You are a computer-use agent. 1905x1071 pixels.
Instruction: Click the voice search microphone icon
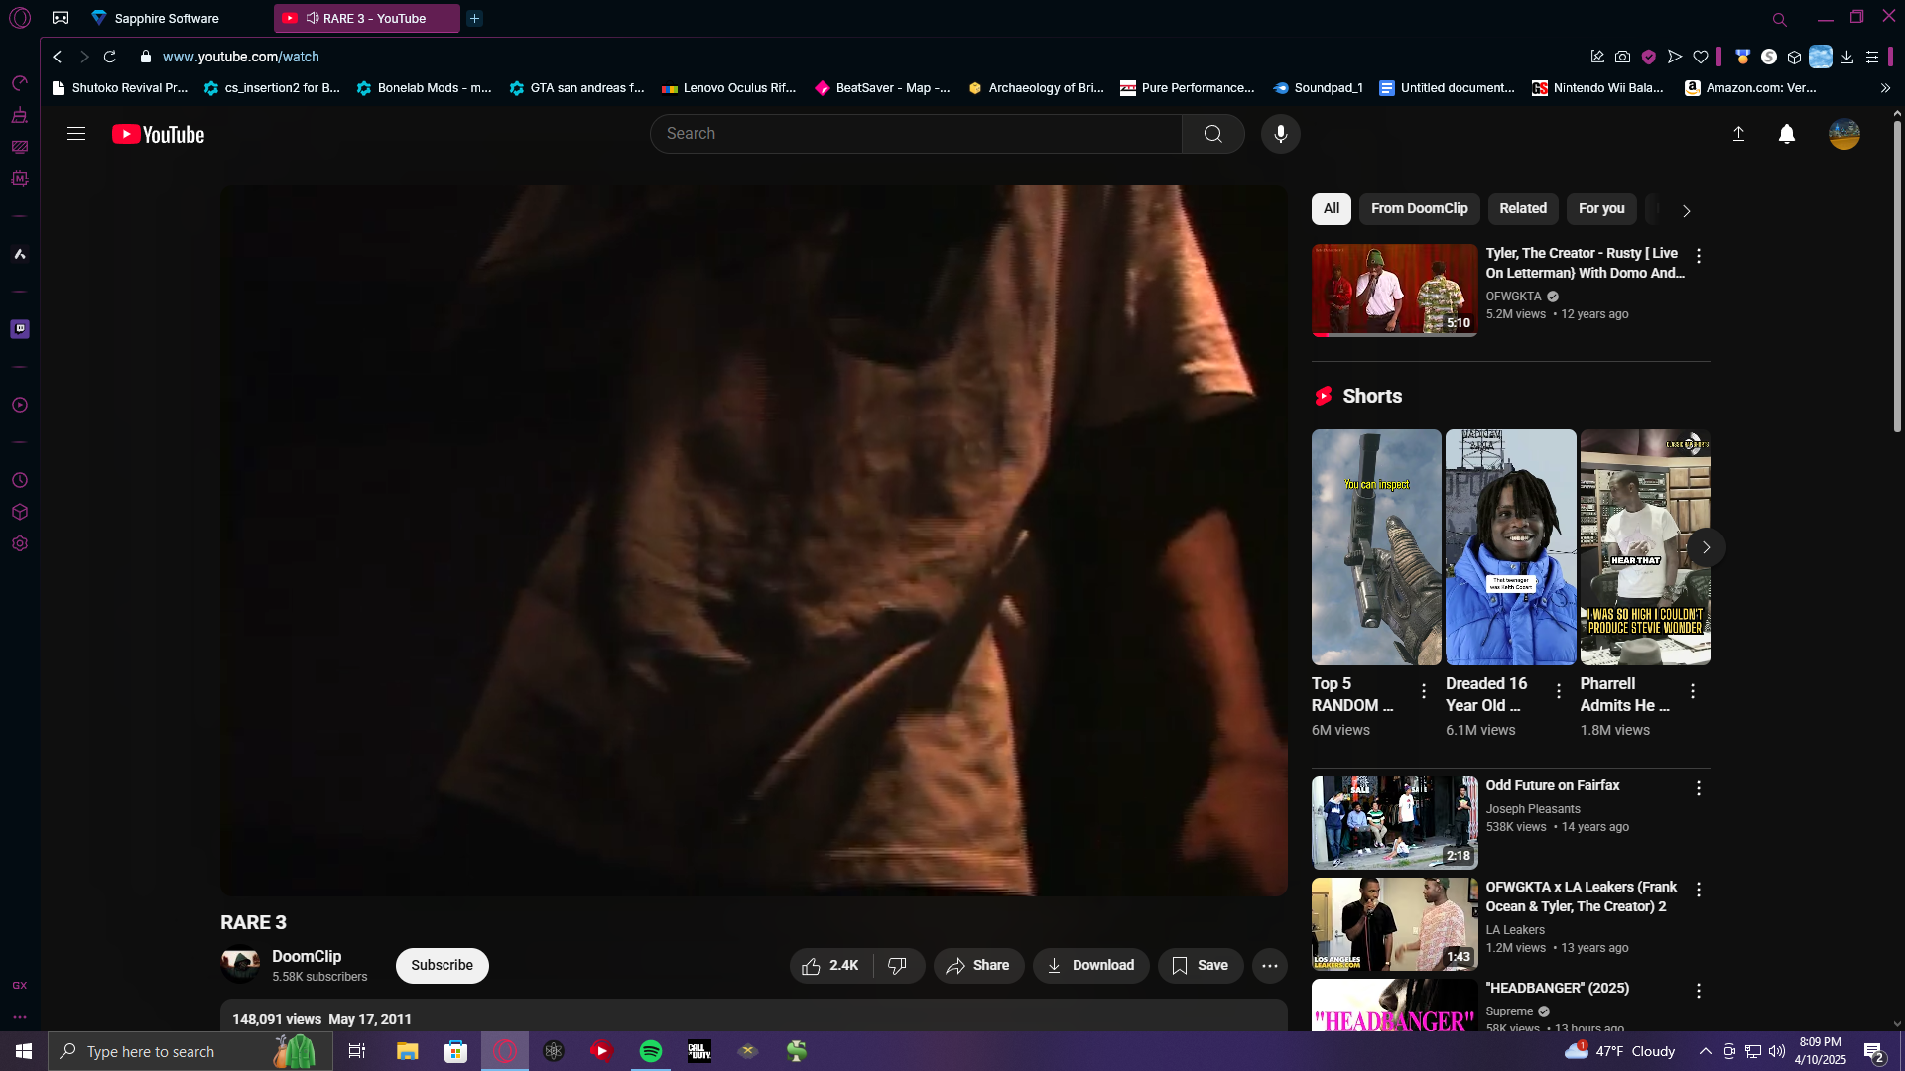coord(1280,134)
